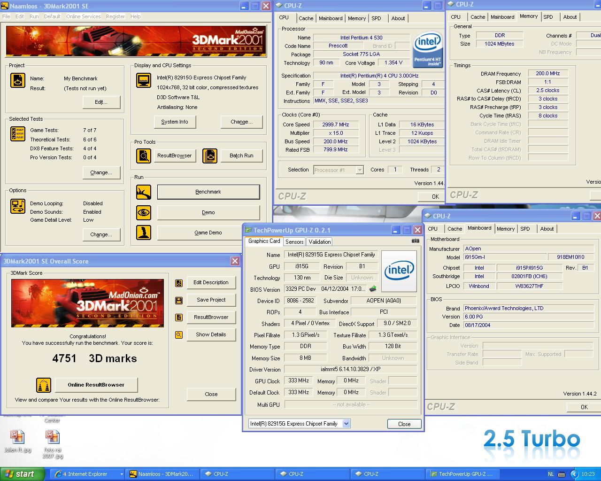Screen dimensions: 601x481
Task: Click the Demo eye icon
Action: [x=144, y=212]
